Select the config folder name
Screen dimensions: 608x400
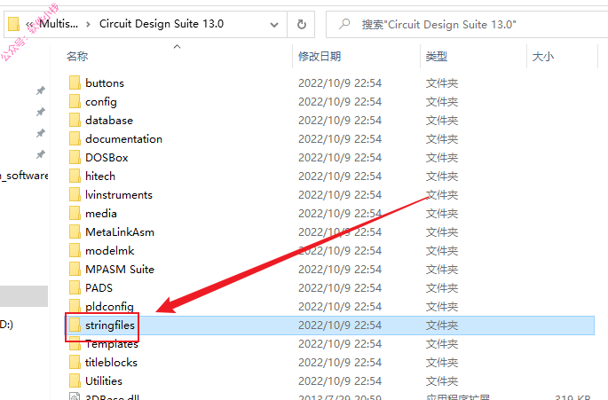tap(101, 102)
